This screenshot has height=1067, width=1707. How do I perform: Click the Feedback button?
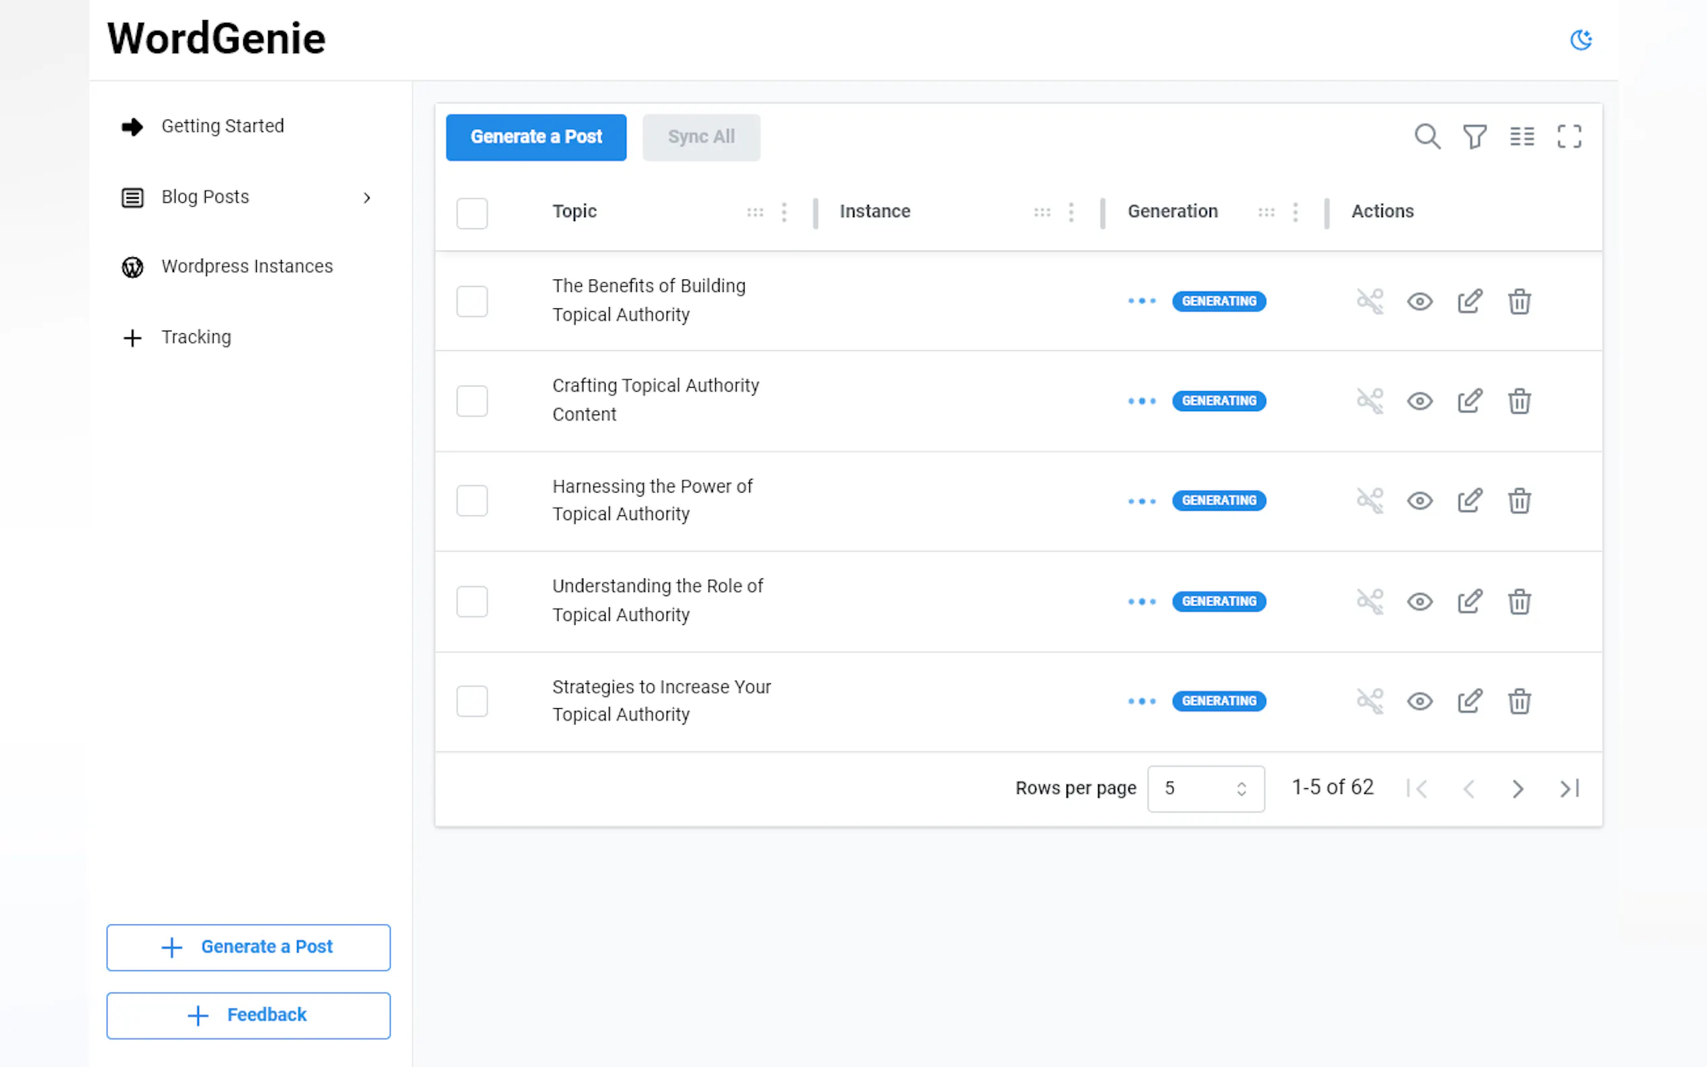click(x=248, y=1015)
